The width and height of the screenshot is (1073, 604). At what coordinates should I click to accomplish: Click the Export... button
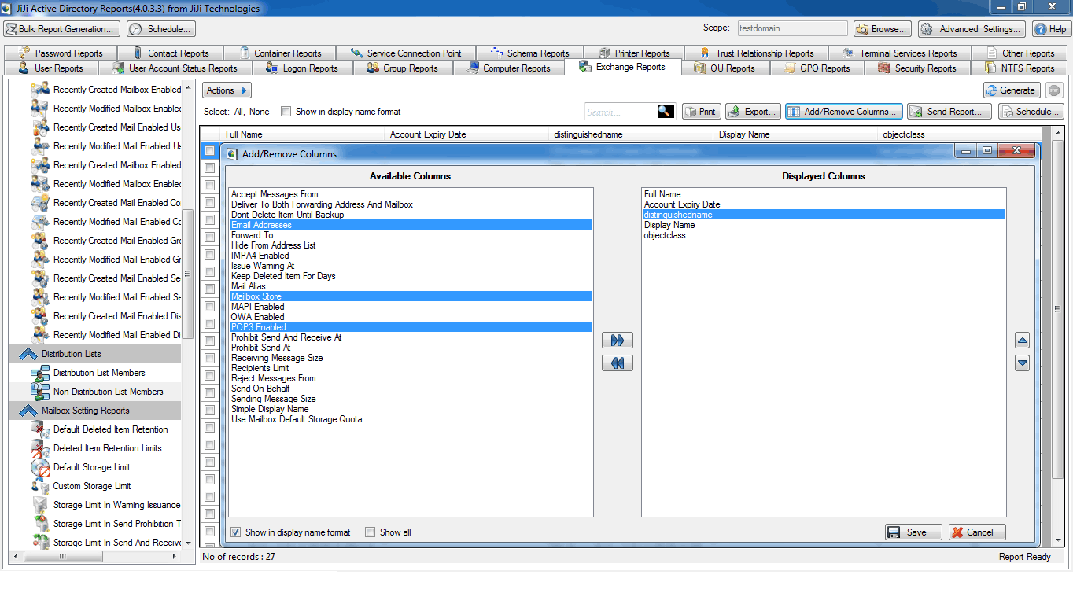click(x=753, y=112)
